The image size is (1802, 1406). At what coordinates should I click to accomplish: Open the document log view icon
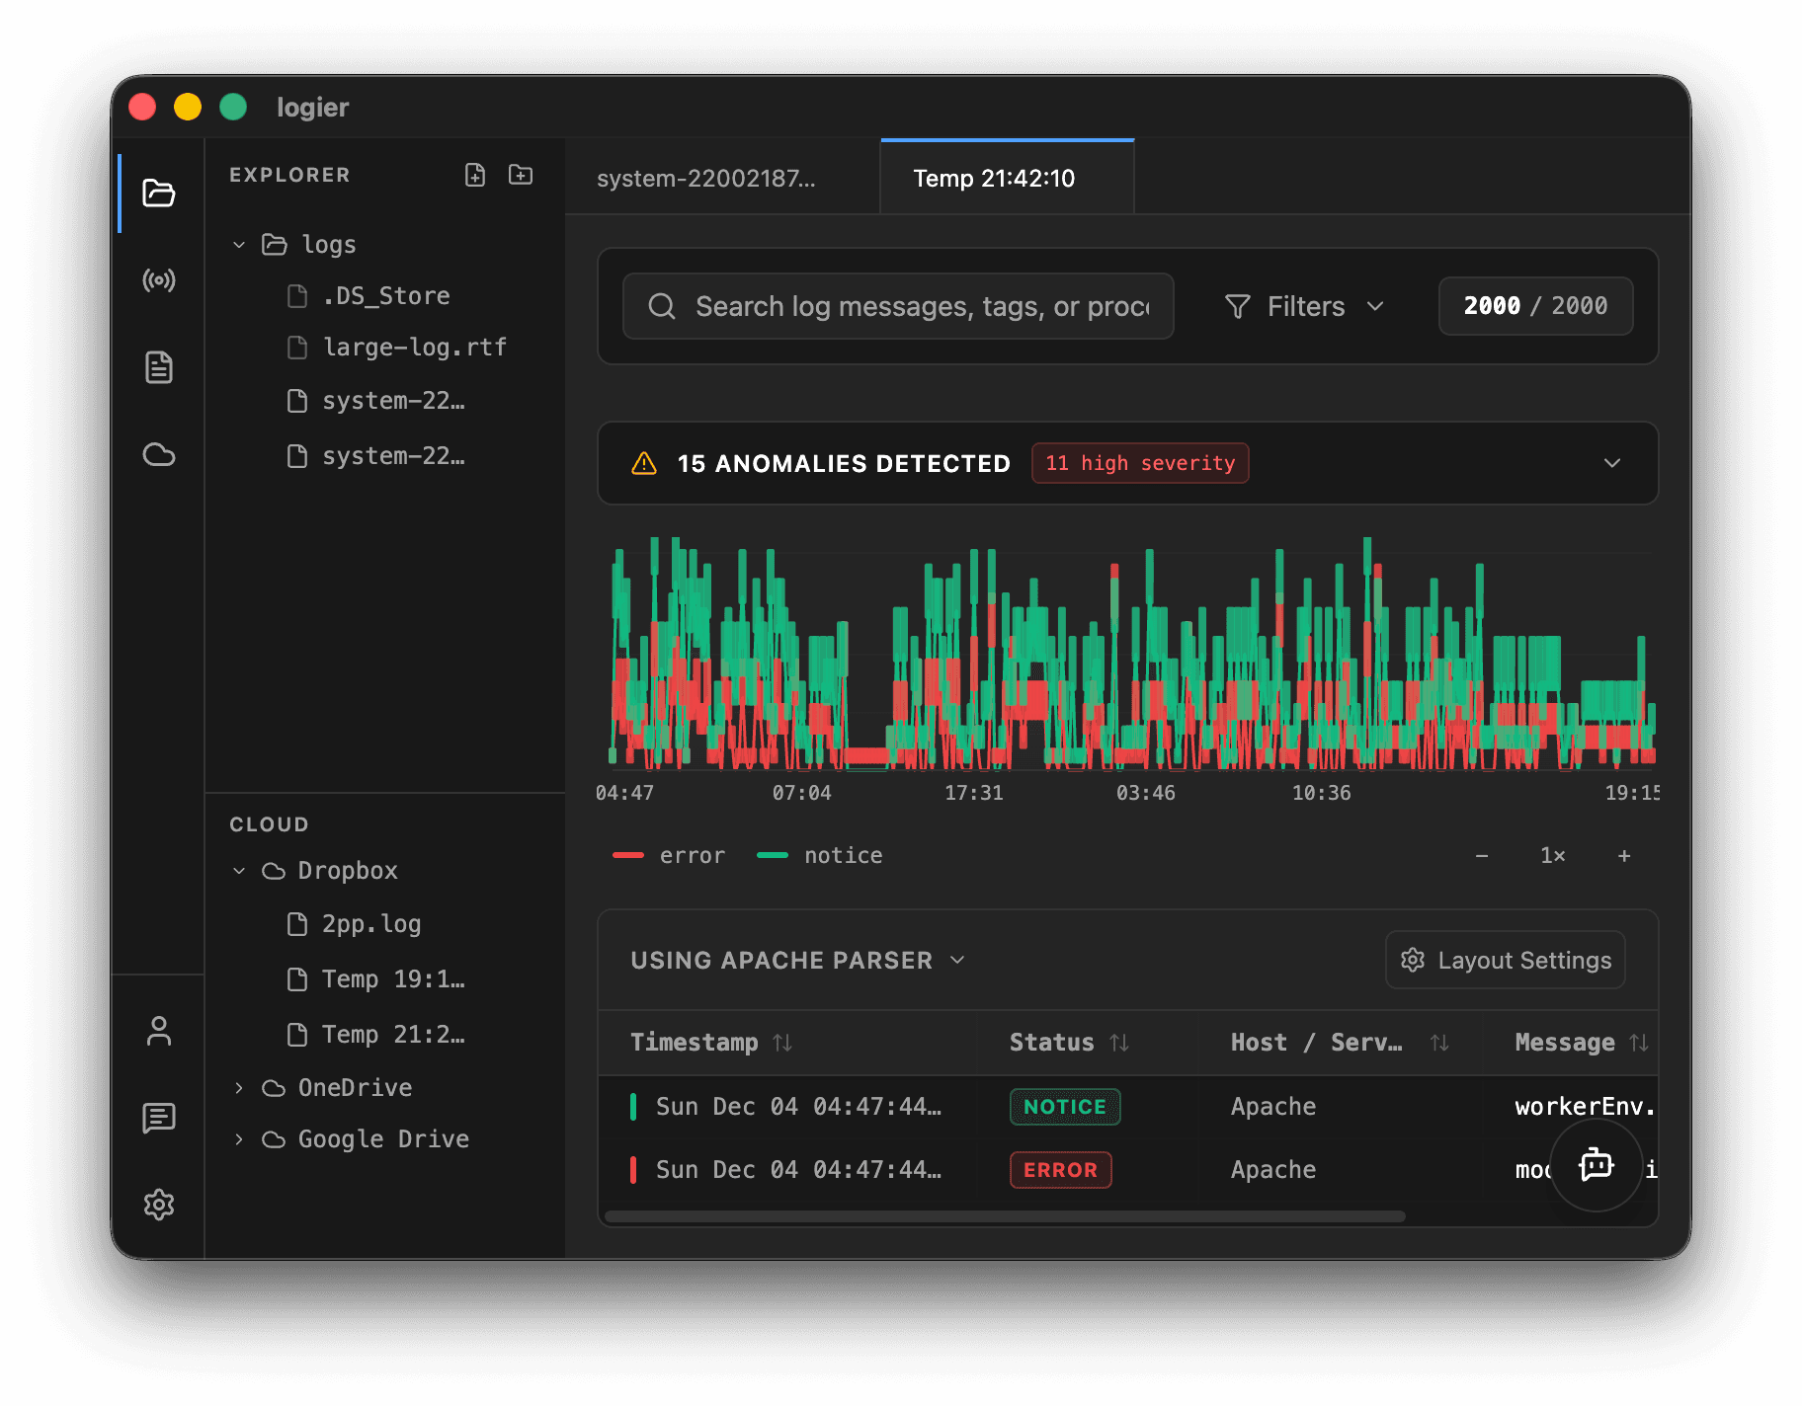click(158, 367)
